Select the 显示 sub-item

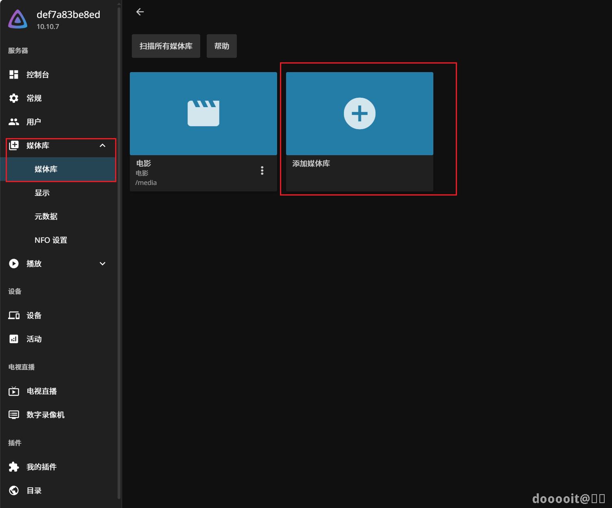pos(58,193)
